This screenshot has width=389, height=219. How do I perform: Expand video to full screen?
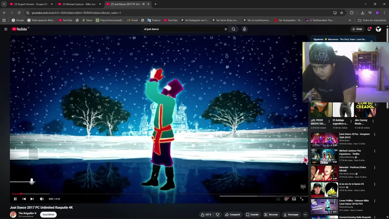302,199
